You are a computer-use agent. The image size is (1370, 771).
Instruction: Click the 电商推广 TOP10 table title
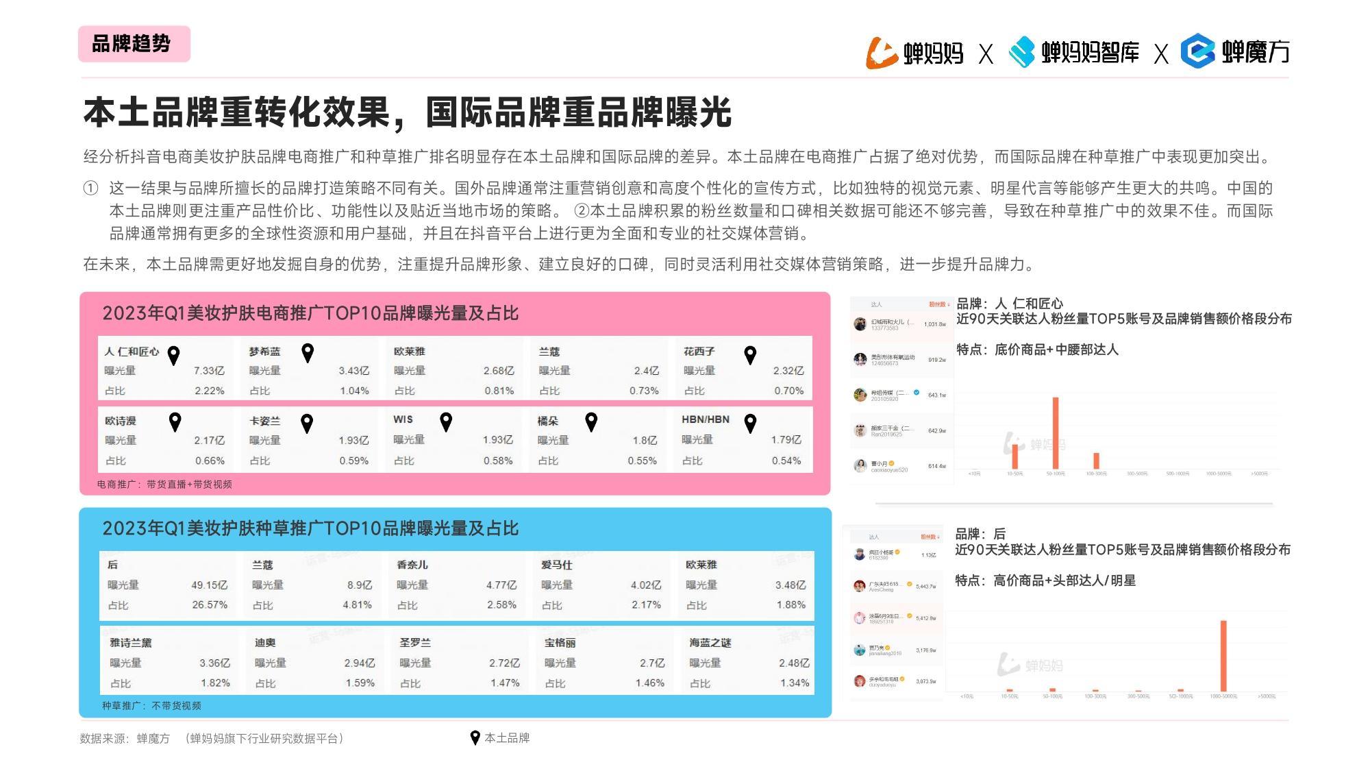point(310,314)
